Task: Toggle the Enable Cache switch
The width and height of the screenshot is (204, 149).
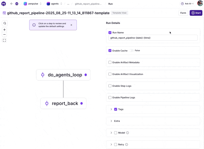Action: (131, 51)
